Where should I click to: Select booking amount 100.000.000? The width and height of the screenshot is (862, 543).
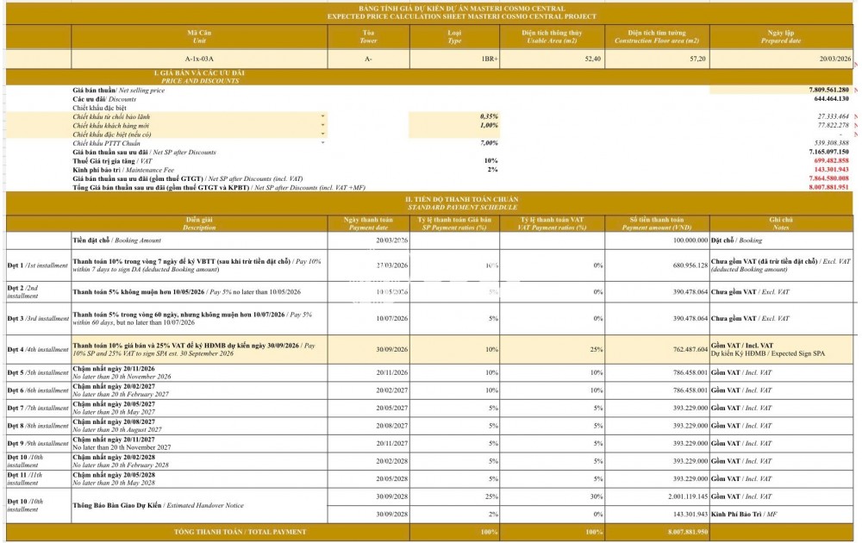[x=690, y=240]
